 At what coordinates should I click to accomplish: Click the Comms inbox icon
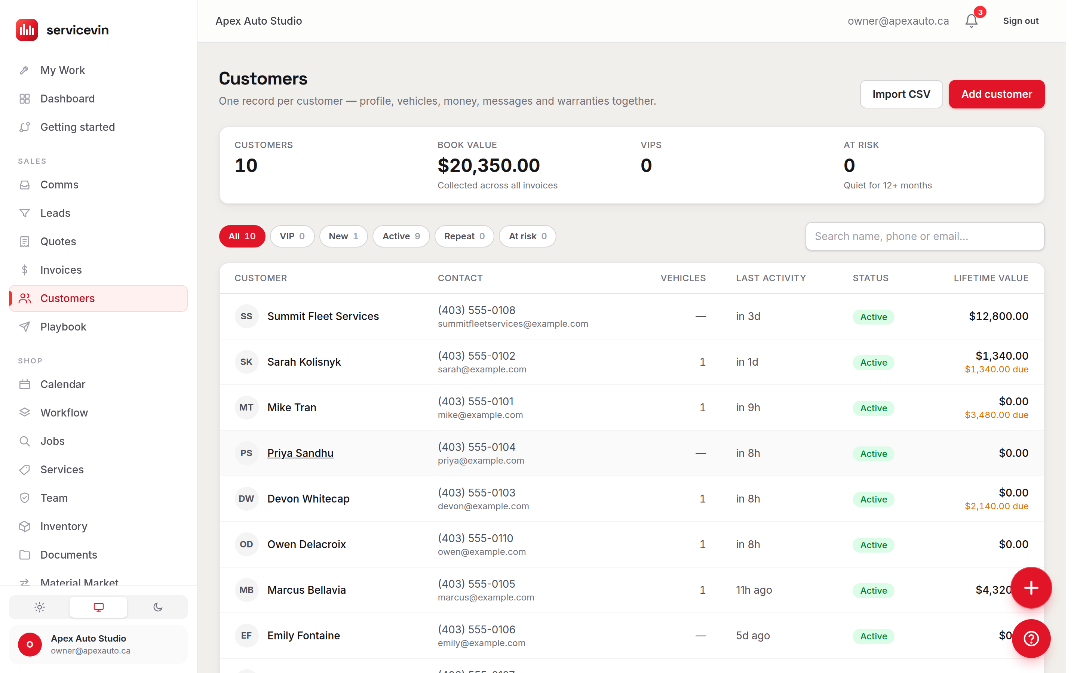[24, 185]
